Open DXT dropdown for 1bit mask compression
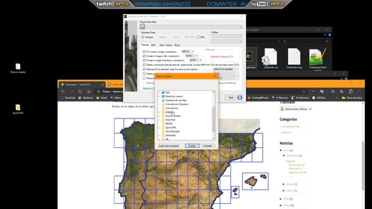The image size is (372, 209). coord(196,56)
